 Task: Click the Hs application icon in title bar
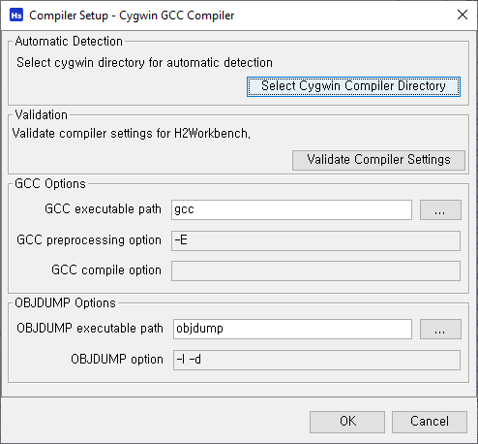click(x=16, y=16)
